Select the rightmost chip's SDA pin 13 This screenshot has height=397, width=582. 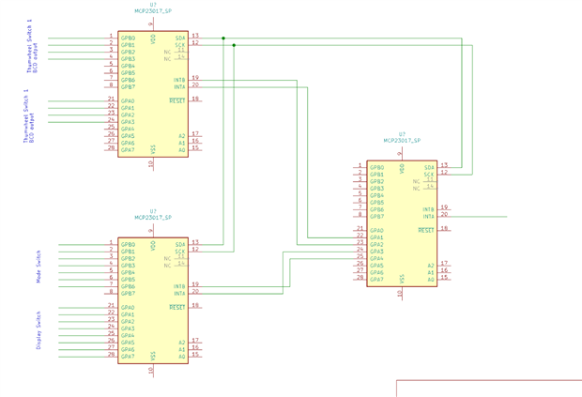[444, 167]
